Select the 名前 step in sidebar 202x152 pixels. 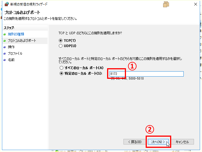(x=11, y=60)
